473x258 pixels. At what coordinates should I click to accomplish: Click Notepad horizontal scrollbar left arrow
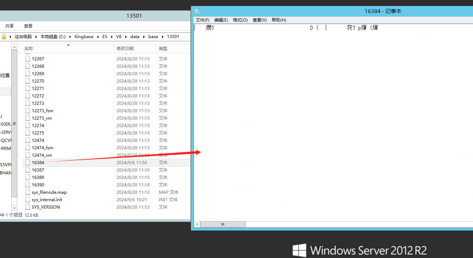[197, 224]
